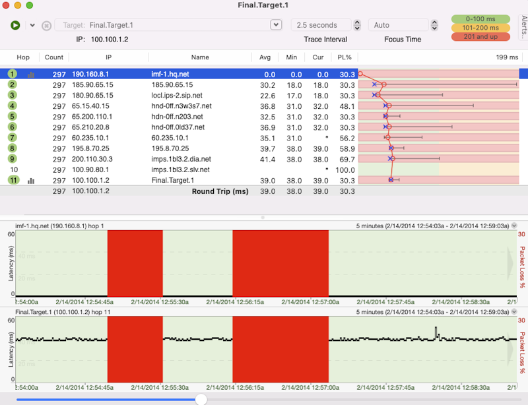Open the arrow menu beside the play button
The width and height of the screenshot is (528, 405).
point(32,25)
